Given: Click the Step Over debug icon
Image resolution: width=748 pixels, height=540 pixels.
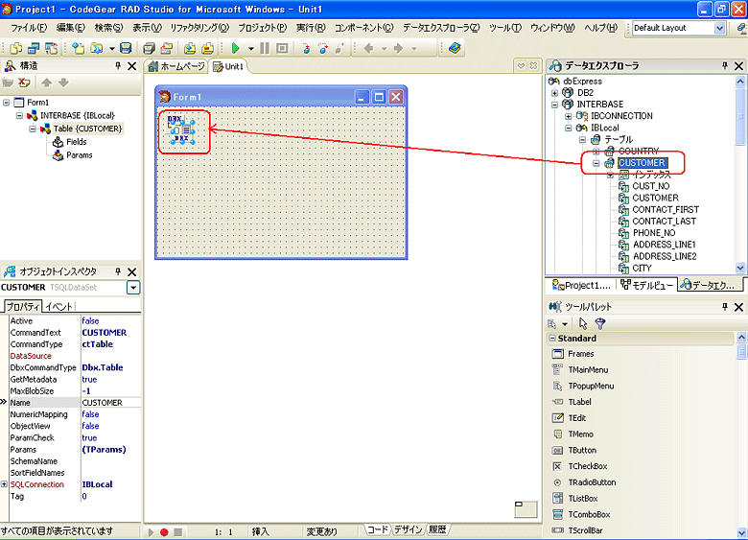Looking at the screenshot, I should click(323, 48).
